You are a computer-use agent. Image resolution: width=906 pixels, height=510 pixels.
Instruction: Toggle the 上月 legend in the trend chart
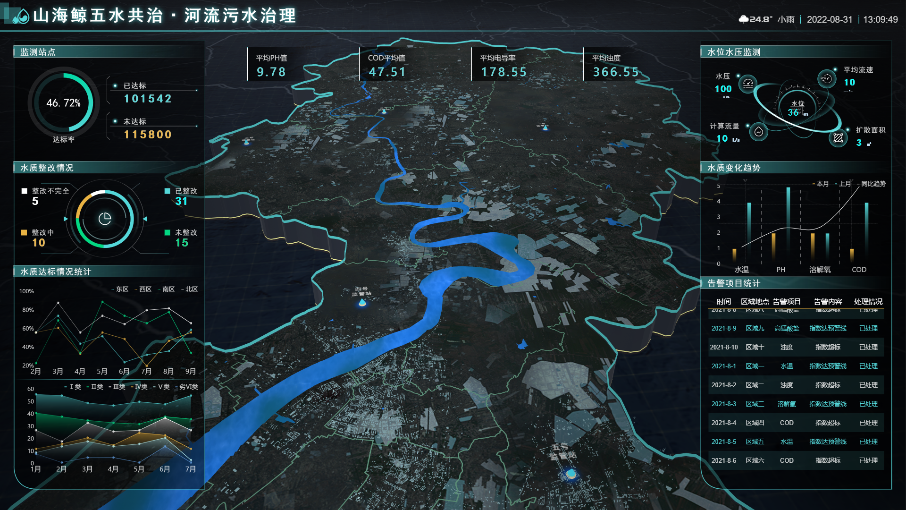tap(843, 184)
